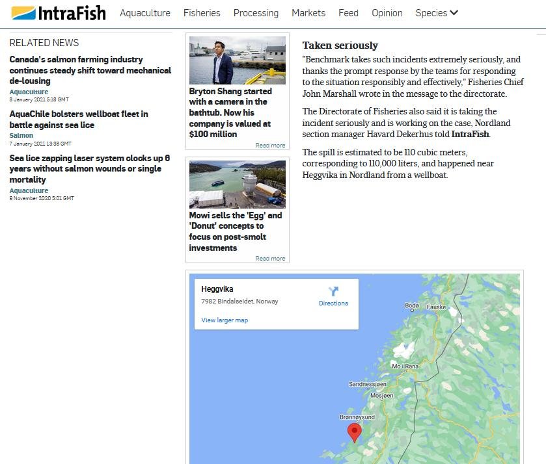Click the Mowi Egg and Donut article thumbnail
Viewport: 546px width, 464px height.
237,184
